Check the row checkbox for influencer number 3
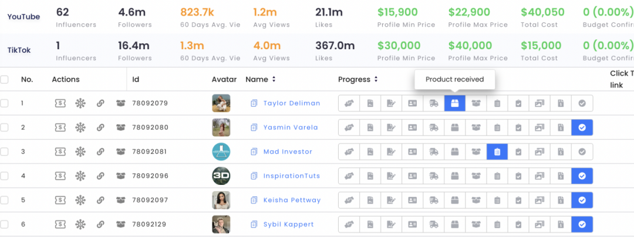This screenshot has height=237, width=634. click(4, 152)
